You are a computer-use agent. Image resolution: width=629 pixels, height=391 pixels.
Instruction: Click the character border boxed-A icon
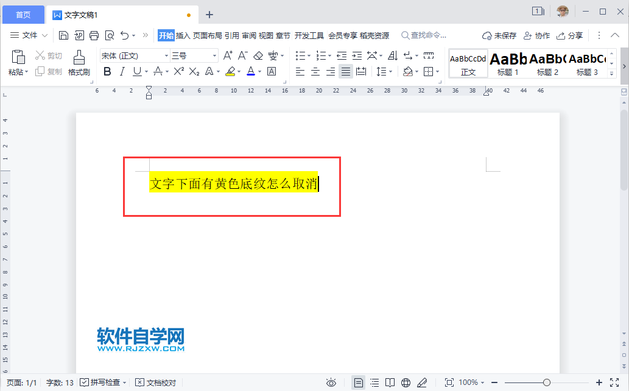tap(272, 71)
